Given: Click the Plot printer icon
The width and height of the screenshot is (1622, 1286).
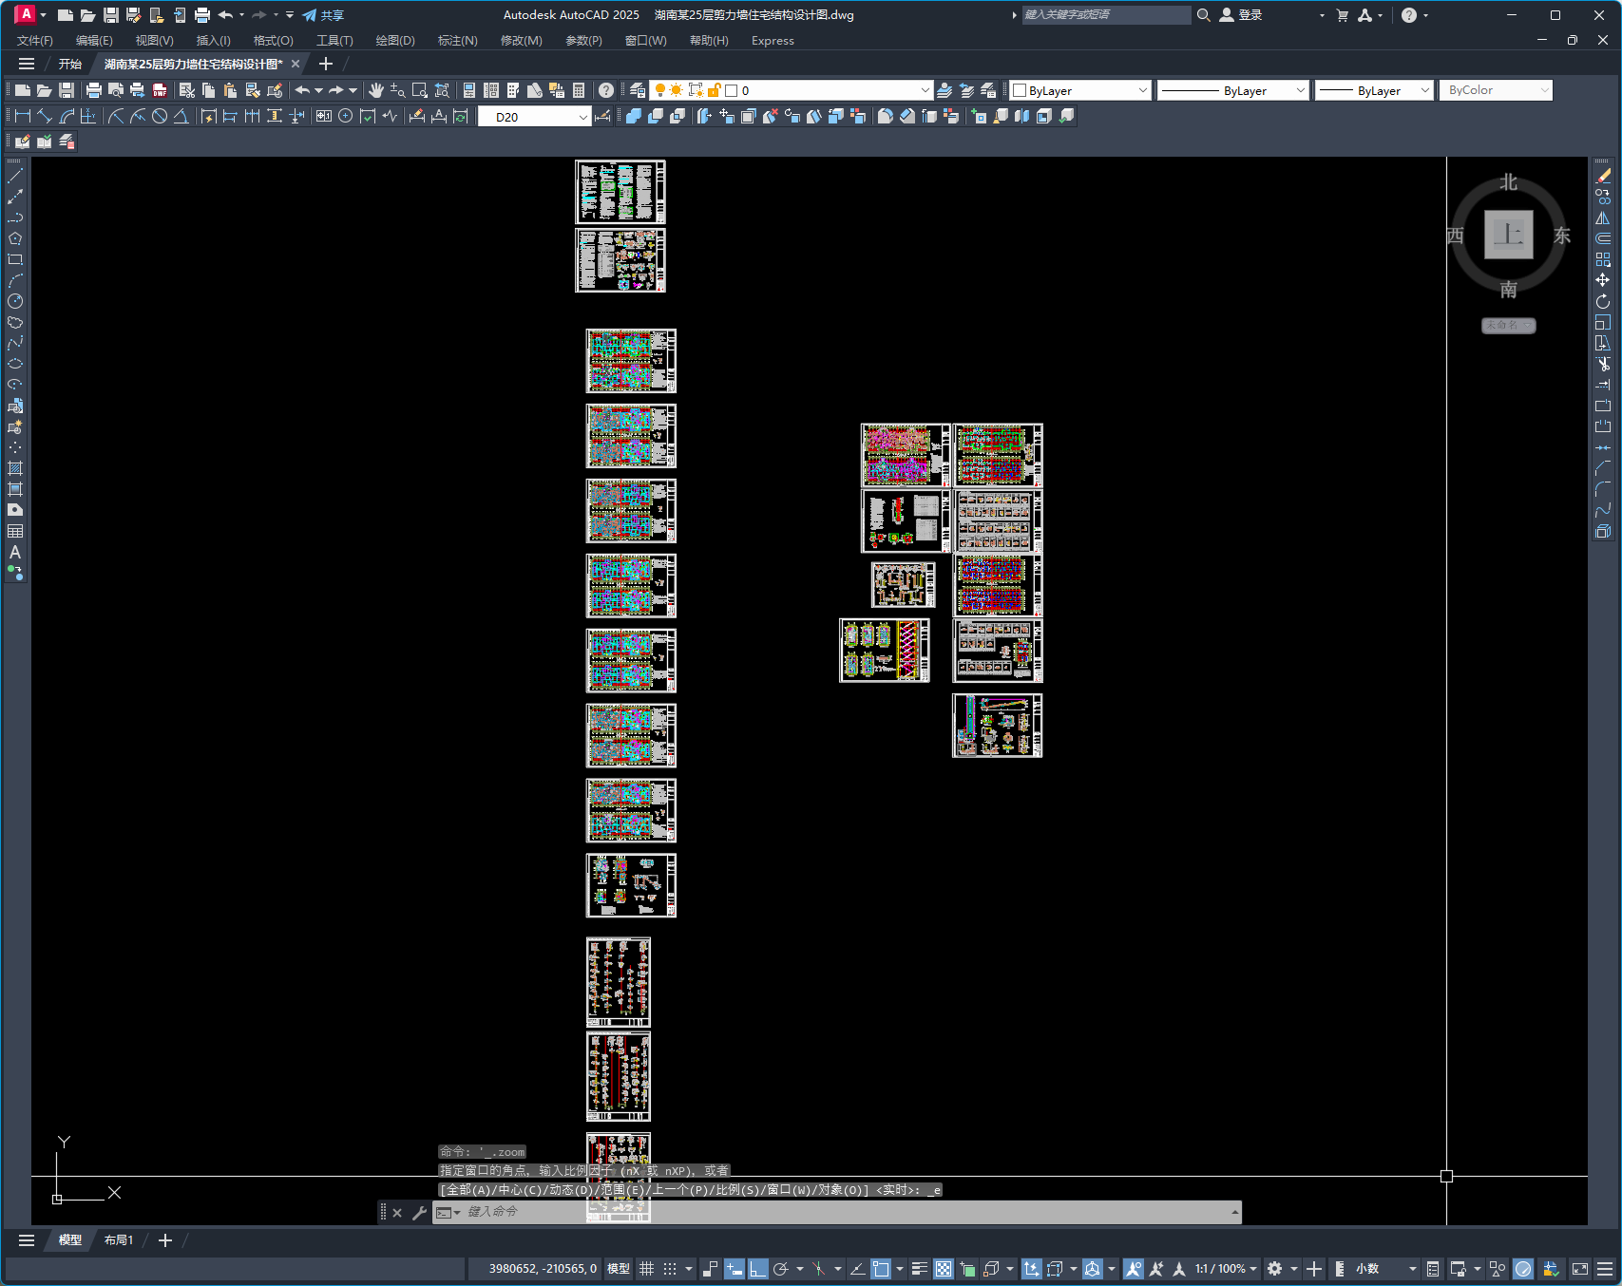Looking at the screenshot, I should [93, 90].
